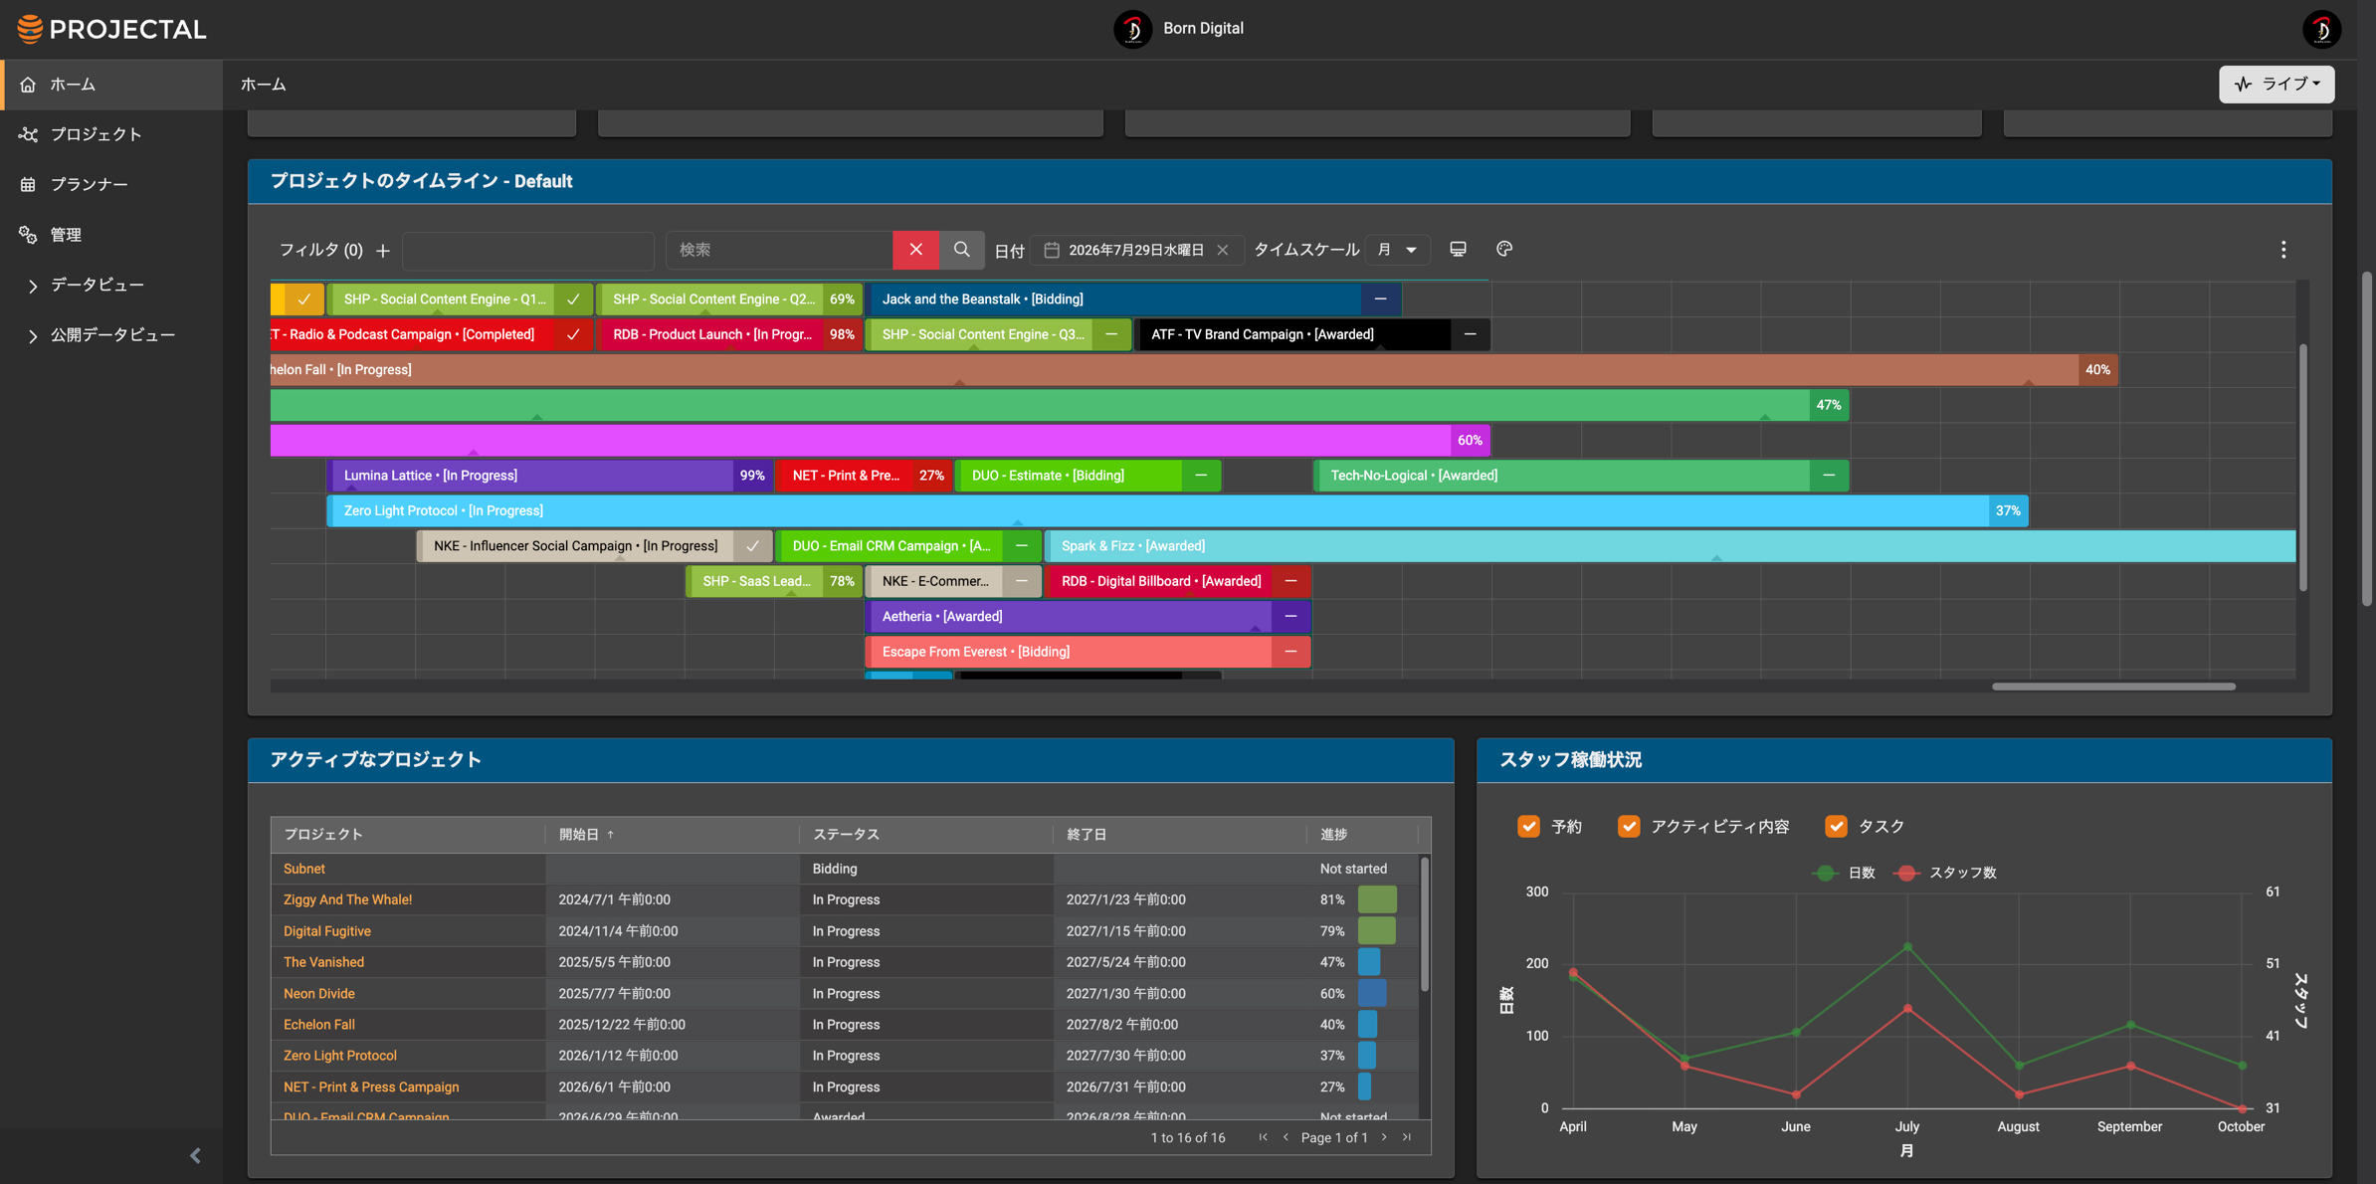
Task: Collapse the sidebar with the chevron arrow
Action: point(195,1155)
